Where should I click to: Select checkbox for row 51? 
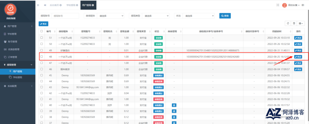[x=41, y=37]
